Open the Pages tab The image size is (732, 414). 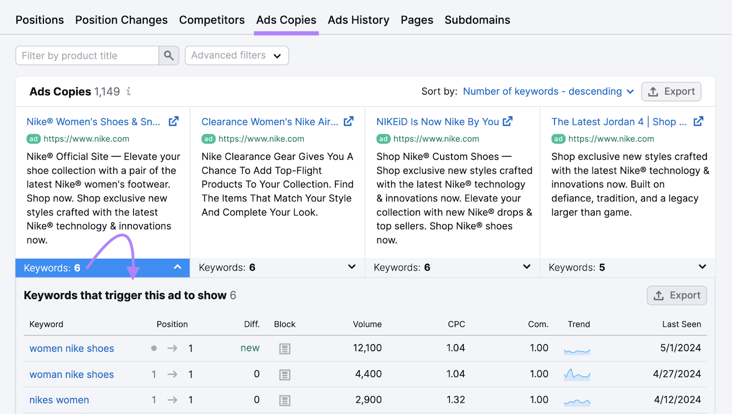417,20
